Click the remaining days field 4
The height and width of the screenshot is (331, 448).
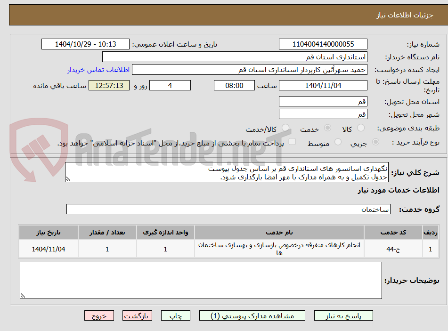pyautogui.click(x=170, y=85)
